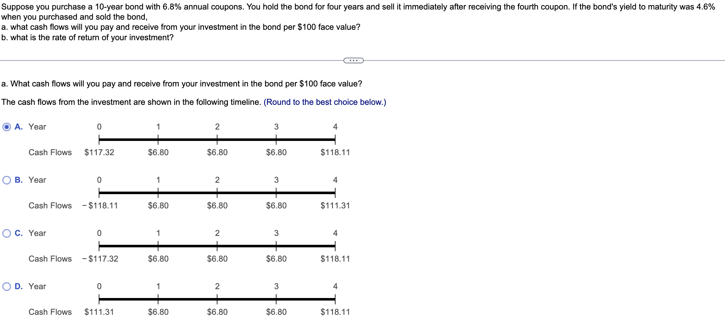Click the Year 0 marker in option D
Image resolution: width=725 pixels, height=330 pixels.
click(x=99, y=287)
